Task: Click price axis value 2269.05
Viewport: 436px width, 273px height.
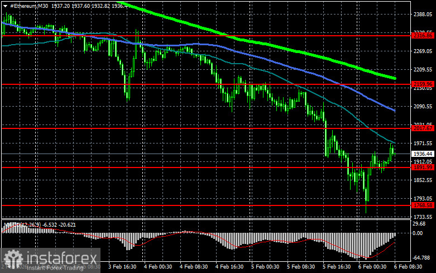Action: click(423, 51)
